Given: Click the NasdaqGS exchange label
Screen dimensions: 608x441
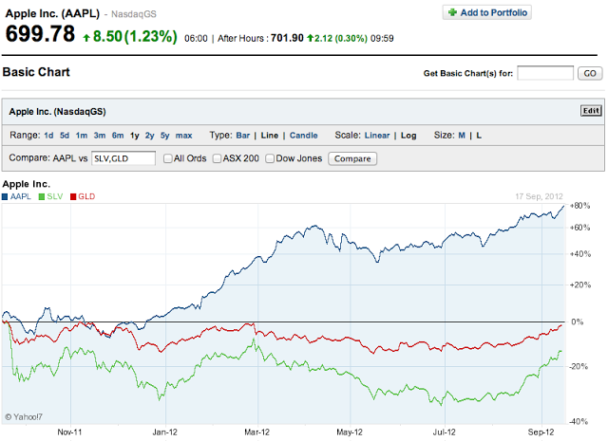Looking at the screenshot, I should click(x=134, y=14).
